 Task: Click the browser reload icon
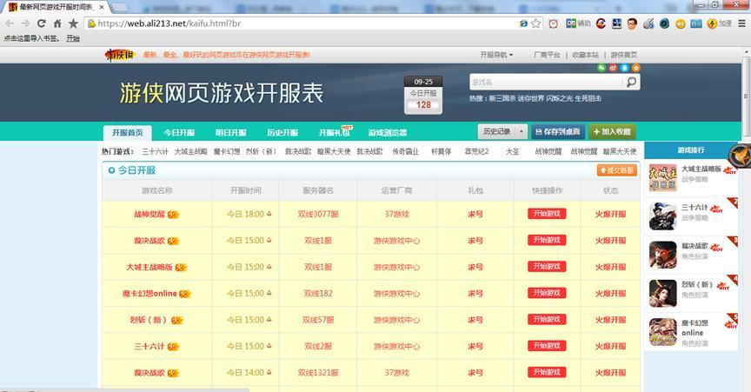point(41,23)
